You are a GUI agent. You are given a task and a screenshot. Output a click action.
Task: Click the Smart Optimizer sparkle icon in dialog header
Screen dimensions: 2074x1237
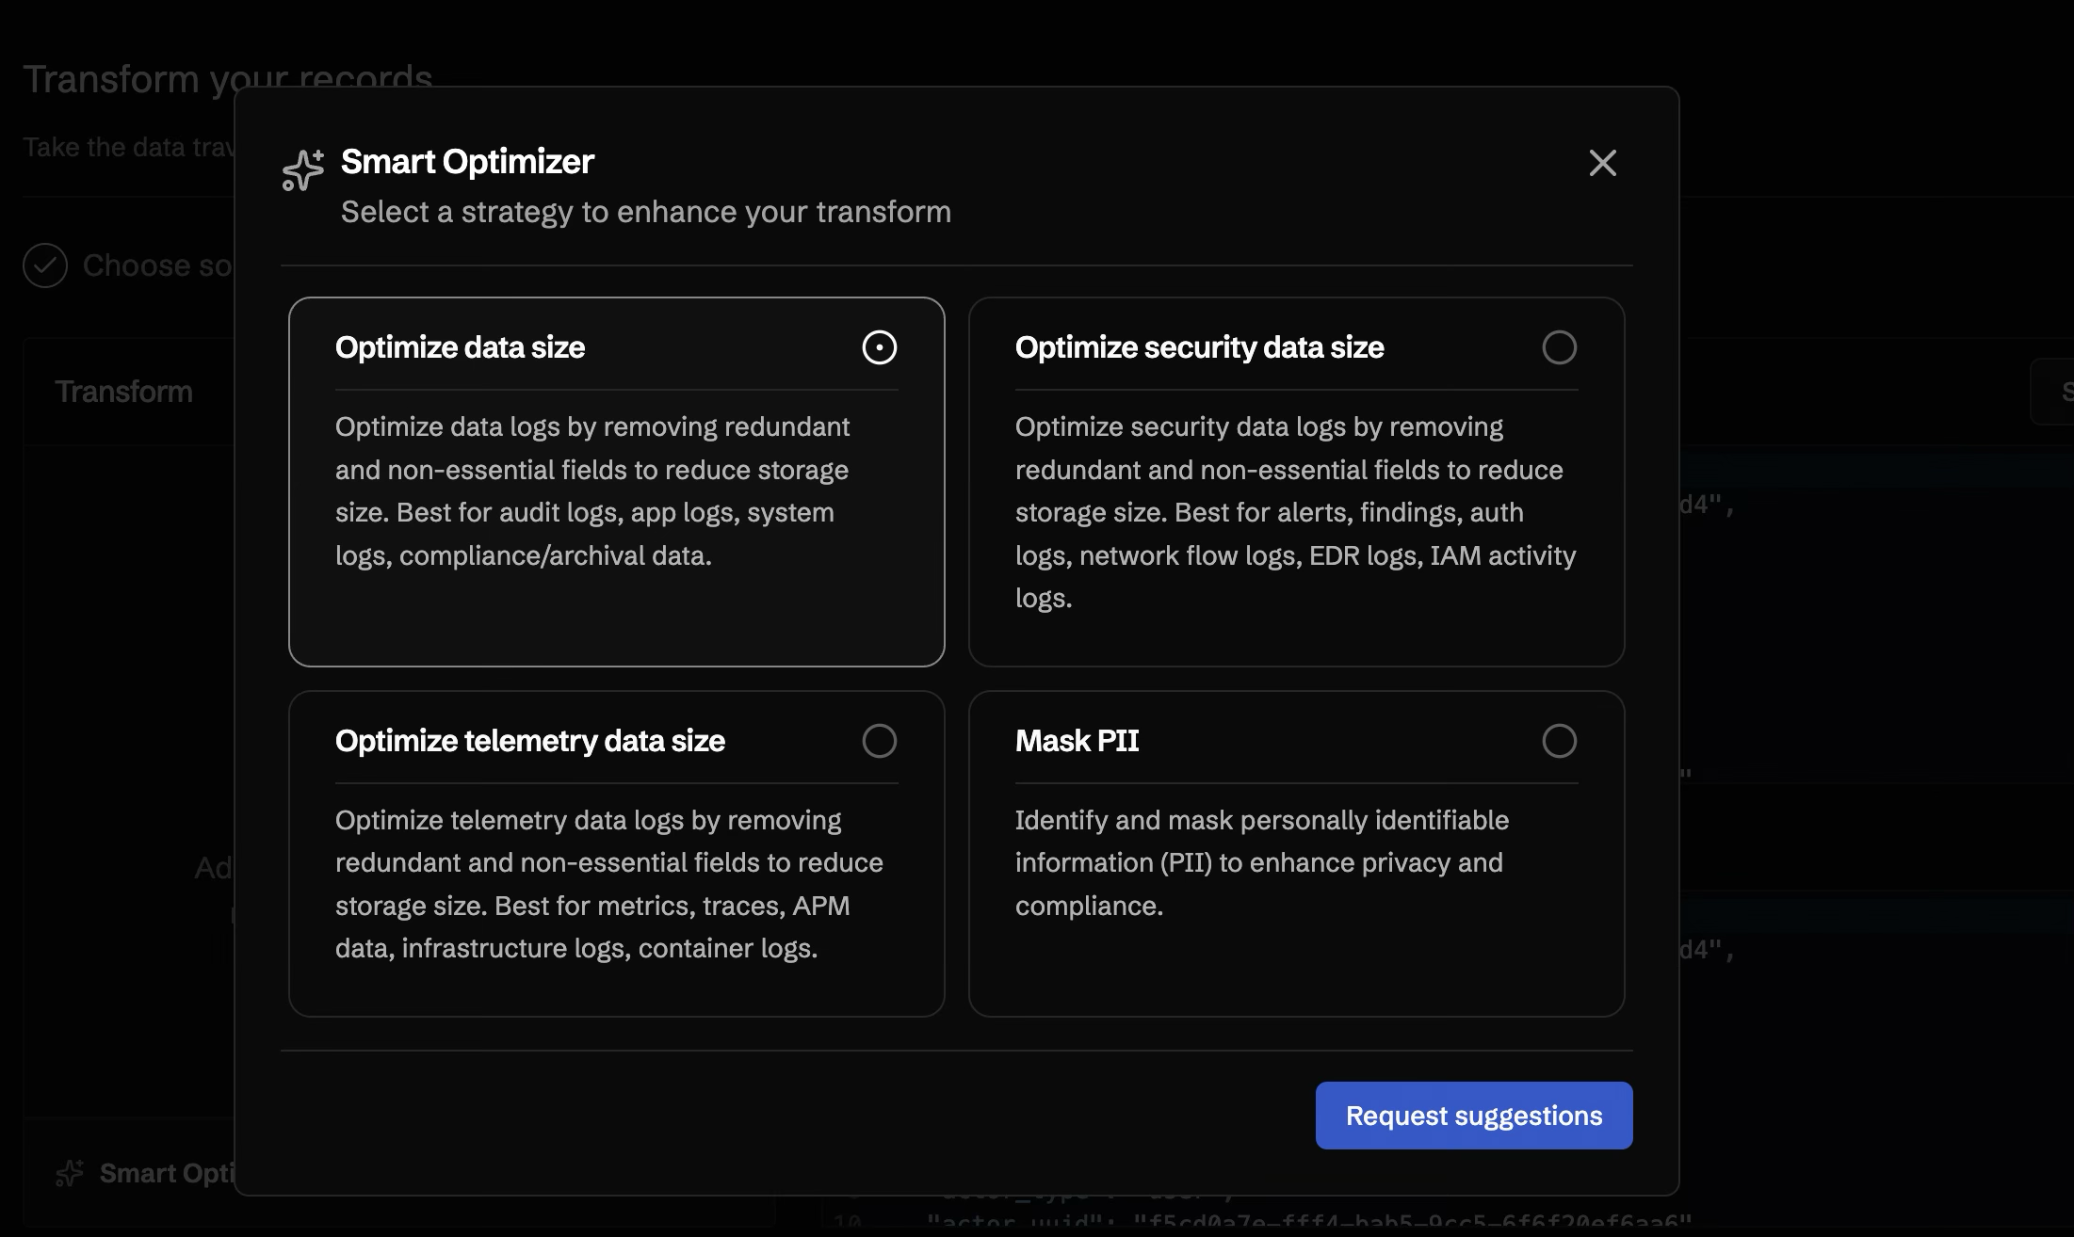(x=301, y=169)
